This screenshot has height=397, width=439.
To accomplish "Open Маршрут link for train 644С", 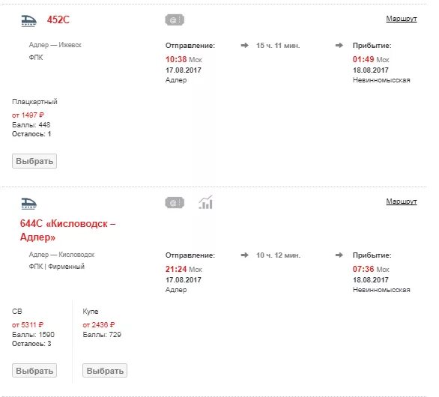I will point(402,201).
